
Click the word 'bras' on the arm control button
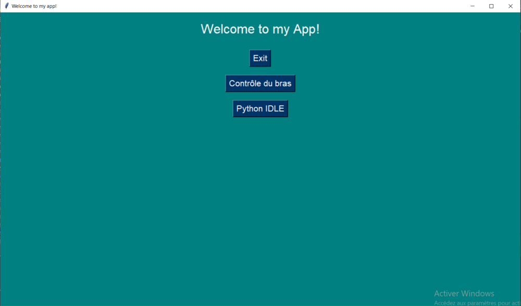283,83
